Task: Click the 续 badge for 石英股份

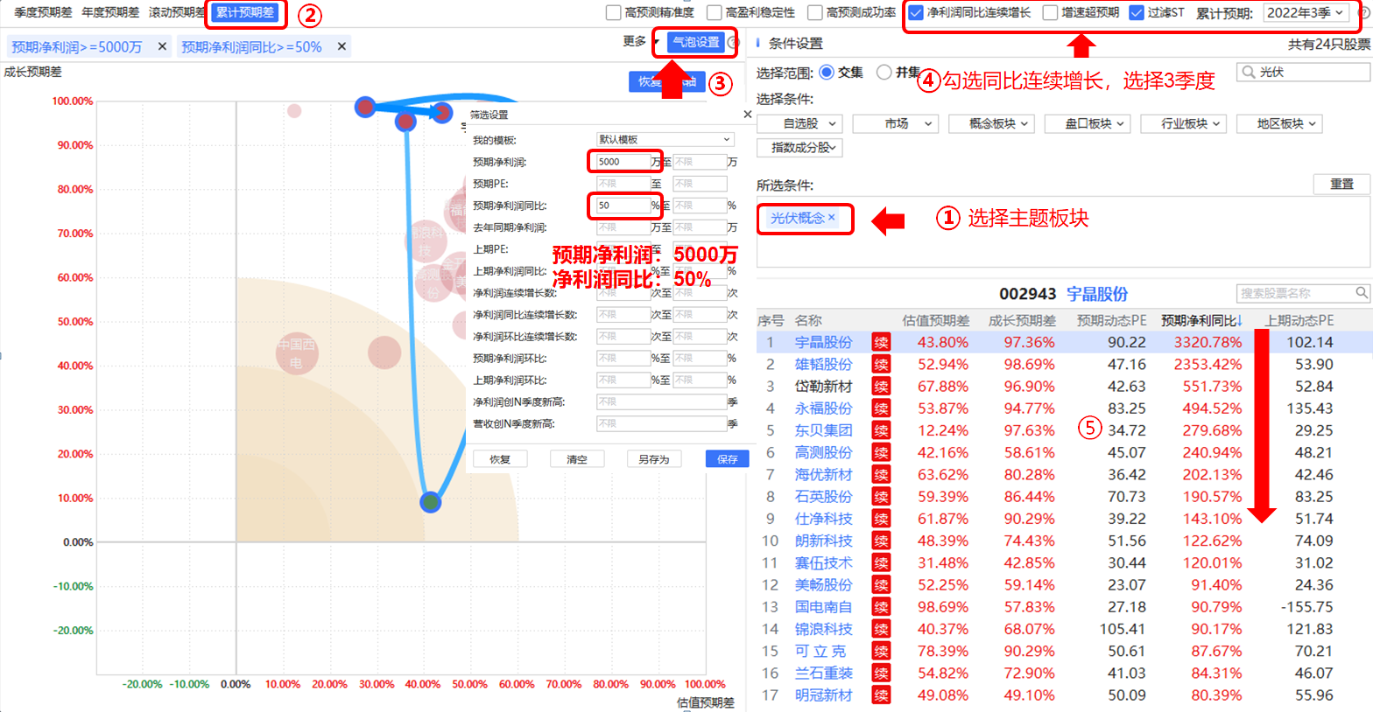Action: point(881,497)
